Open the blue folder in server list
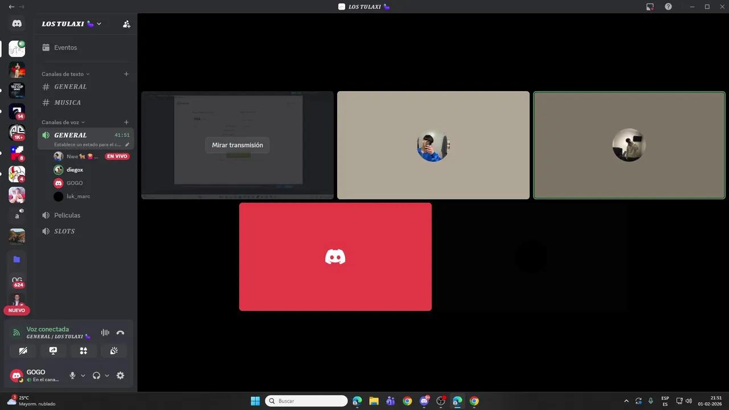 point(17,259)
